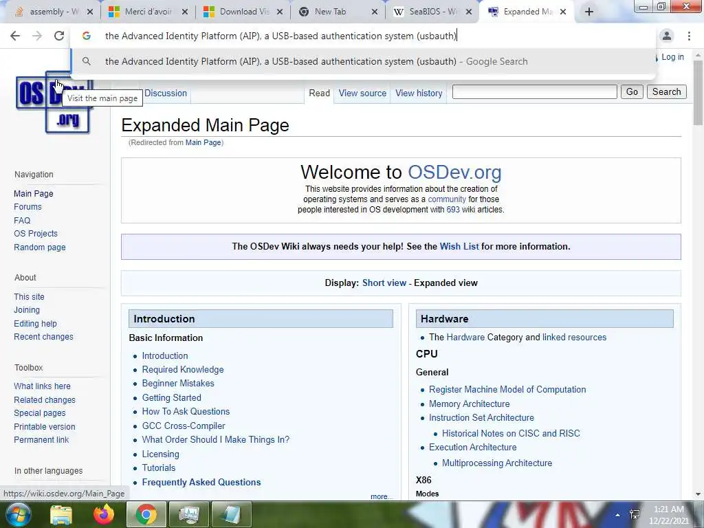
Task: Click the browser forward arrow
Action: [x=37, y=36]
